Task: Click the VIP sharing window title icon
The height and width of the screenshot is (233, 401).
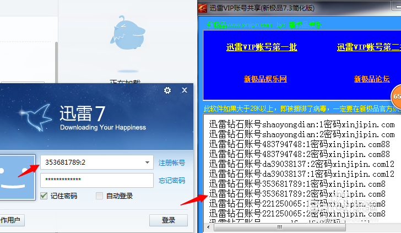Action: click(x=203, y=8)
